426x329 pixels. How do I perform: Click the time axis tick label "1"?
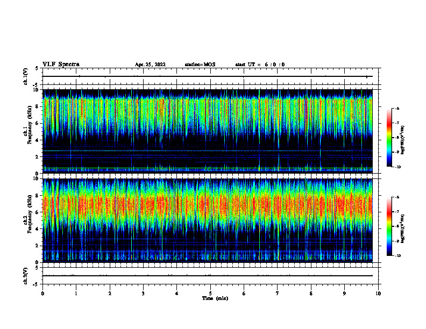76,294
